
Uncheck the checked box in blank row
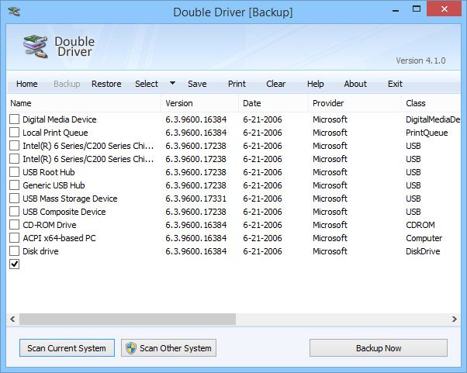click(14, 264)
